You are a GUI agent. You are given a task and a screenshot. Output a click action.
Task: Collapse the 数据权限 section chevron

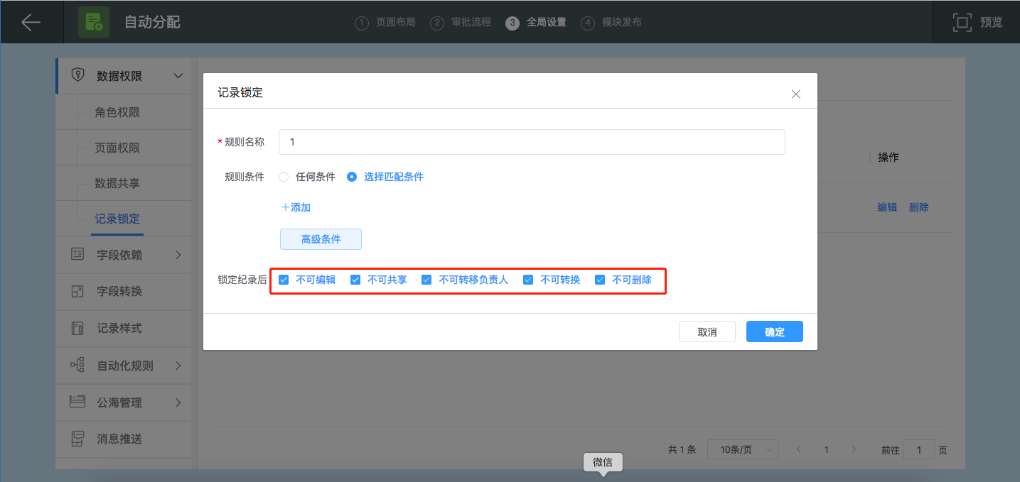point(178,75)
